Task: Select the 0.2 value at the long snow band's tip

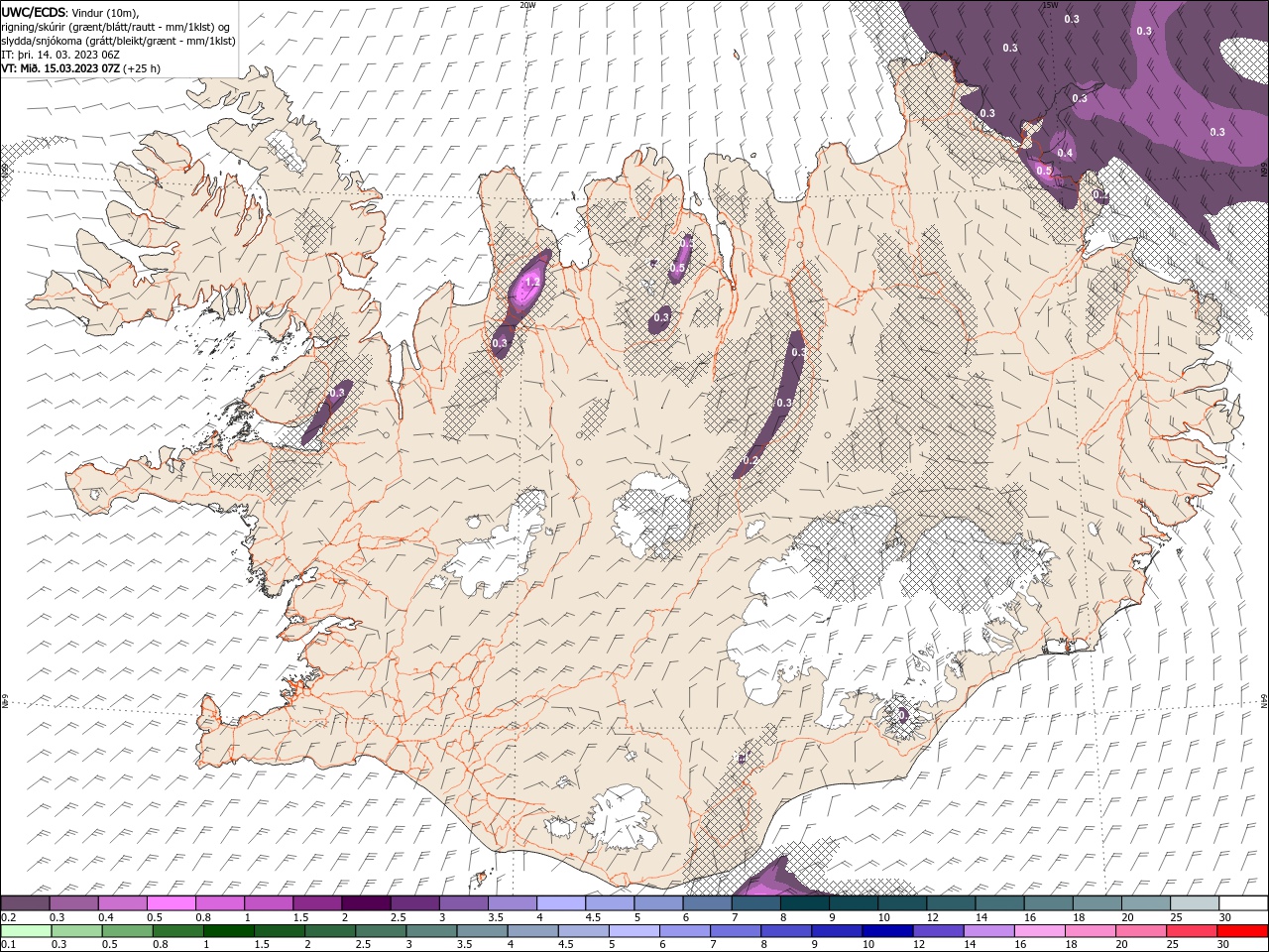Action: (x=750, y=460)
